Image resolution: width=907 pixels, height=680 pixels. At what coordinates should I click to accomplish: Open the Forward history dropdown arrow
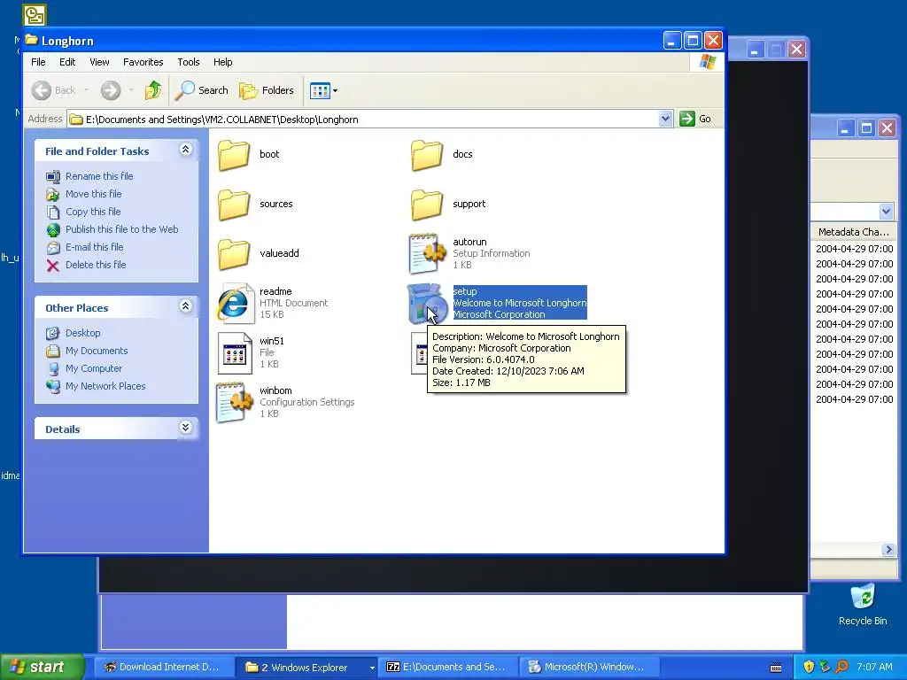131,90
